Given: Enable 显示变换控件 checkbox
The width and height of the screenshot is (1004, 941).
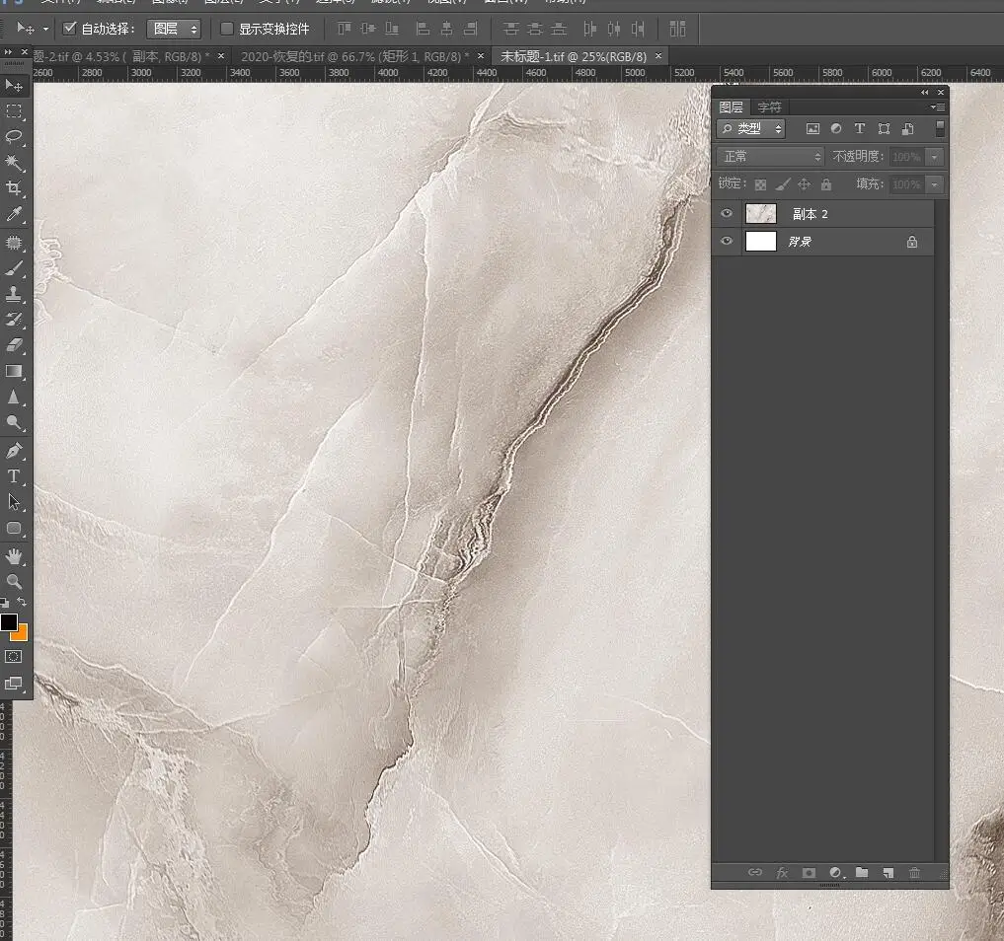Looking at the screenshot, I should (x=227, y=29).
